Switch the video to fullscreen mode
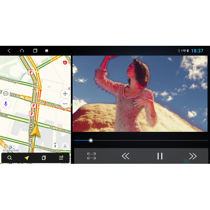Viewport: 210px width, 210px height. (x=92, y=156)
